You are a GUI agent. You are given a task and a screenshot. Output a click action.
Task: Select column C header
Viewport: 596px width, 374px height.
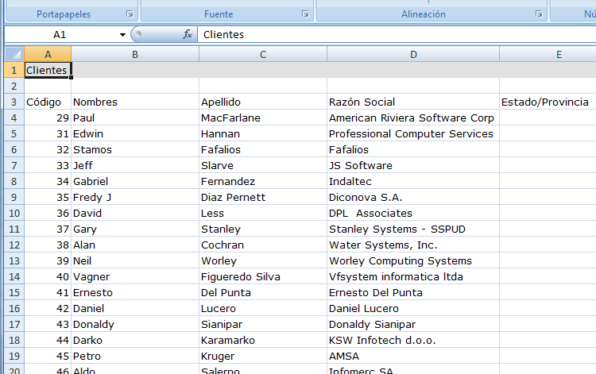[263, 54]
